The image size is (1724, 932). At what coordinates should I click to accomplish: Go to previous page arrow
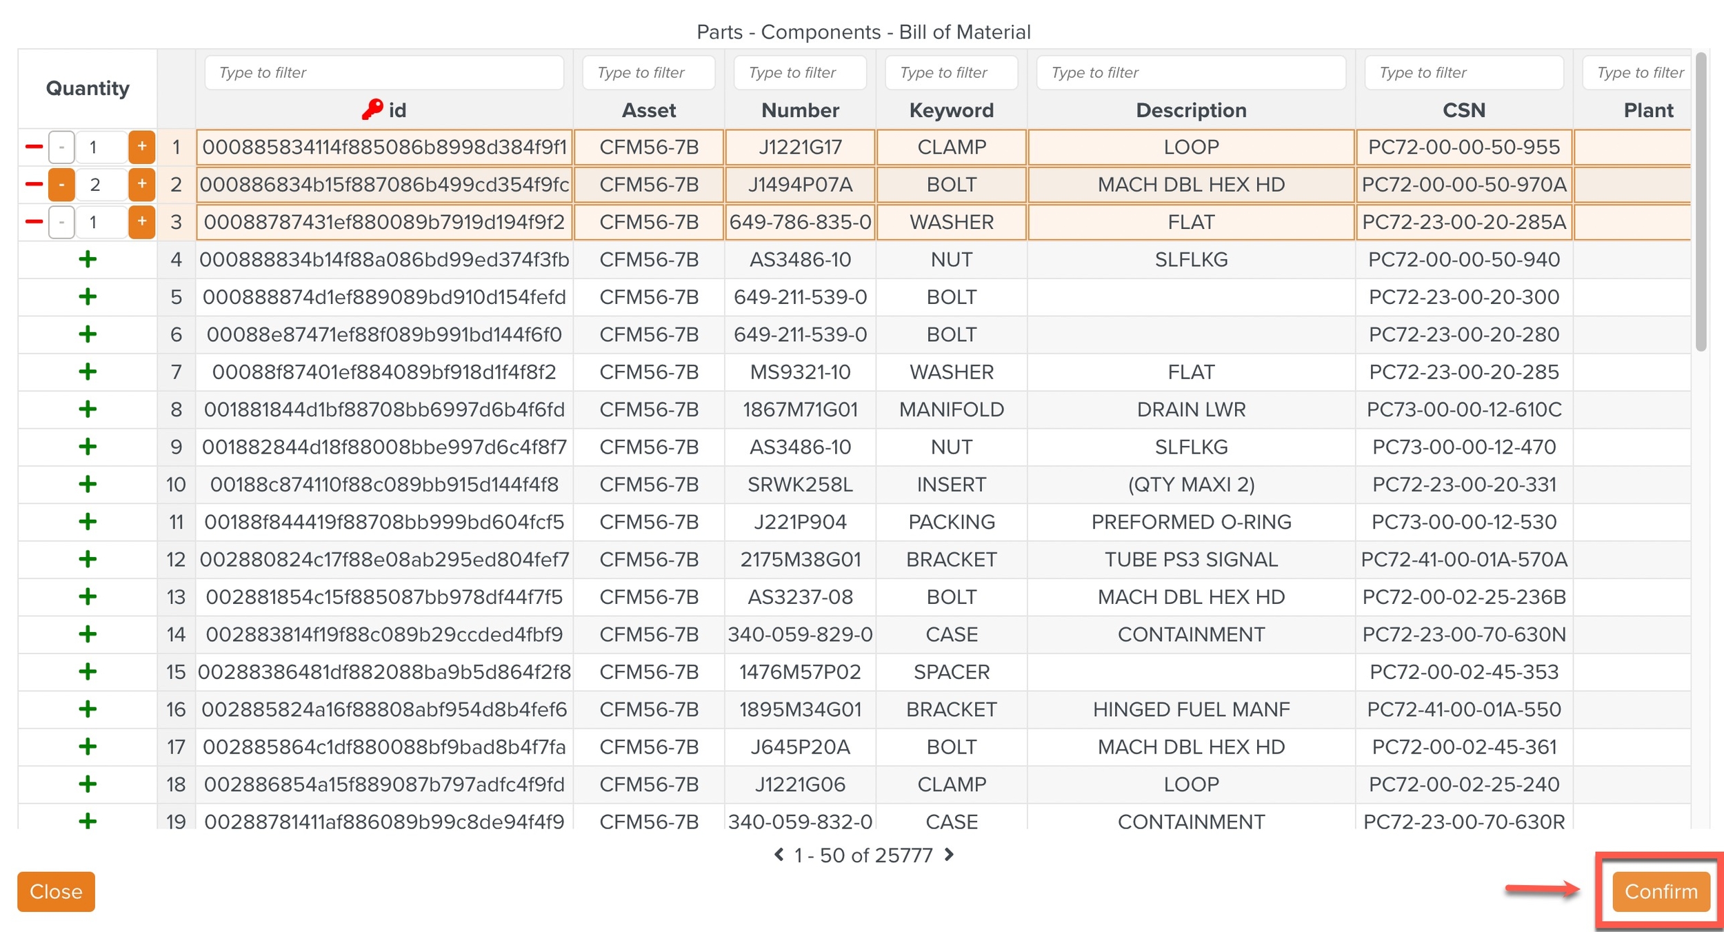click(779, 855)
